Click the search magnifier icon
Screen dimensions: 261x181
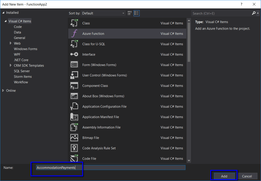coord(254,13)
